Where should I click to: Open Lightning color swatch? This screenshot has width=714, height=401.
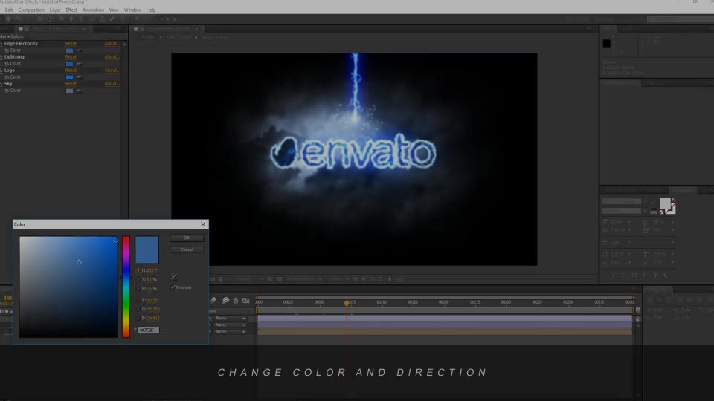(69, 64)
